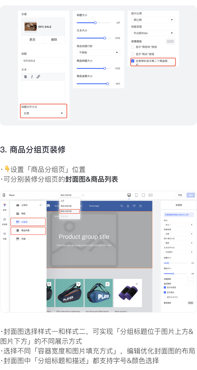Open the 商品标题行数 dropdown showing 不限制
197x370 pixels.
click(x=98, y=53)
